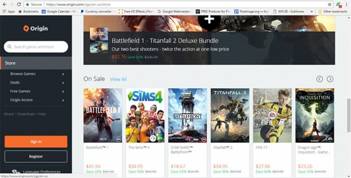Expand the Deals submenu arrow

coord(63,82)
